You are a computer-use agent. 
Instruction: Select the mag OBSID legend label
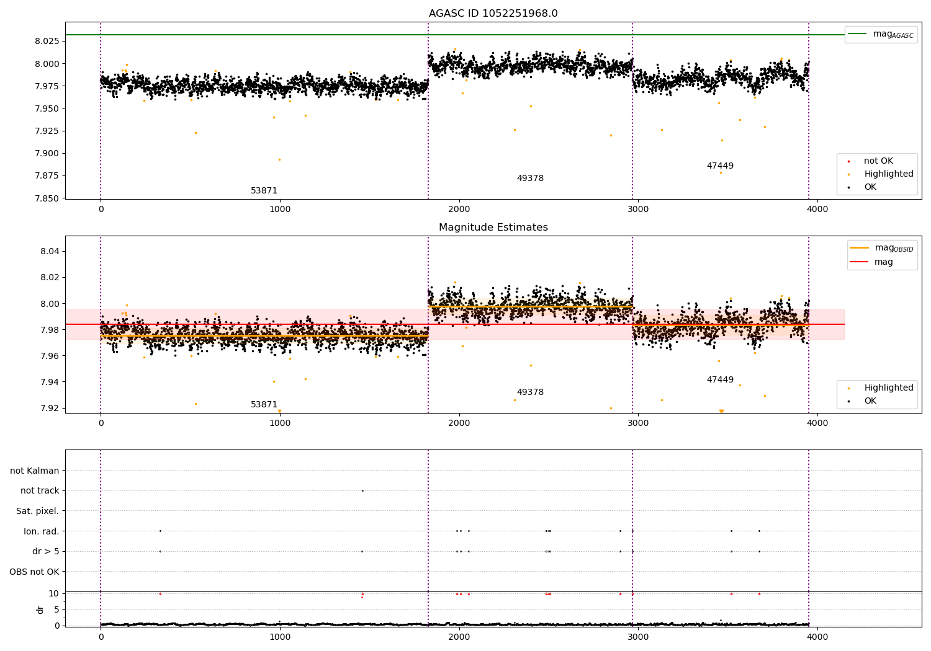coord(894,248)
